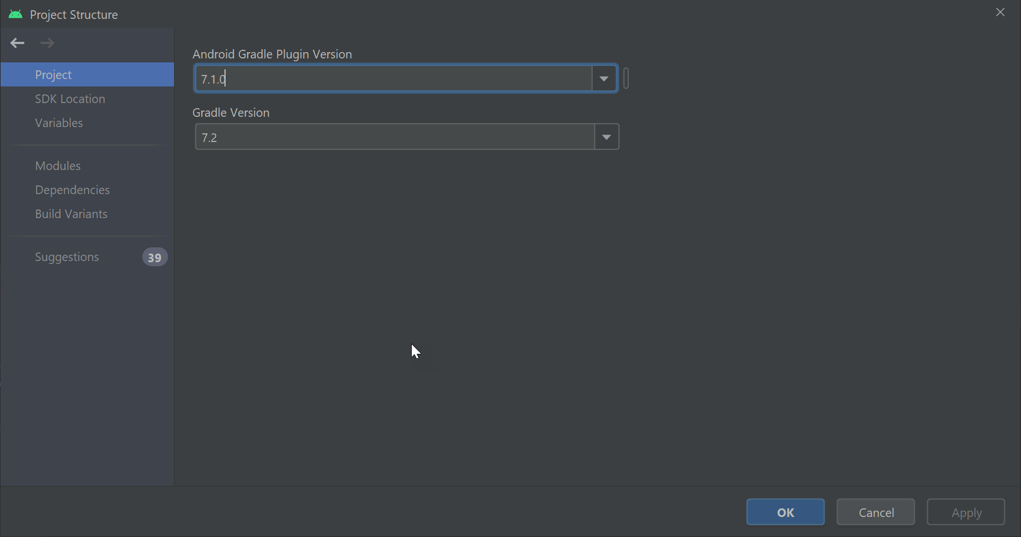Expand Android Gradle Plugin Version dropdown arrow
The height and width of the screenshot is (537, 1021).
604,78
